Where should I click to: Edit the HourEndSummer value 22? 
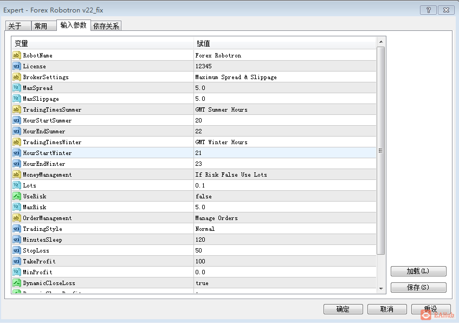198,131
